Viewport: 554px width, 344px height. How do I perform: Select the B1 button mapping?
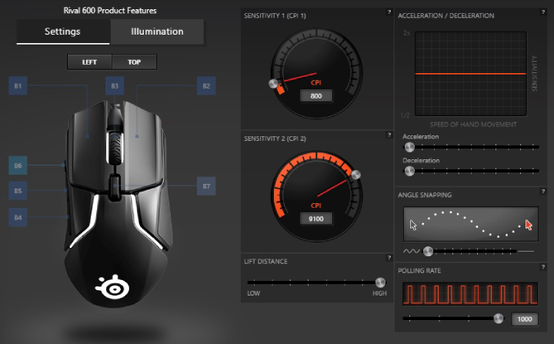click(18, 87)
